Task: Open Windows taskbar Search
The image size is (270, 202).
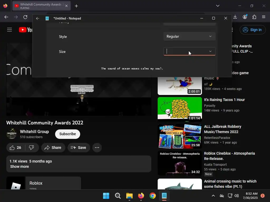Action: tap(118, 196)
